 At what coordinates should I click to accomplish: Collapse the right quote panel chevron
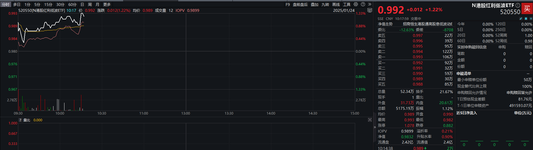pyautogui.click(x=375, y=127)
